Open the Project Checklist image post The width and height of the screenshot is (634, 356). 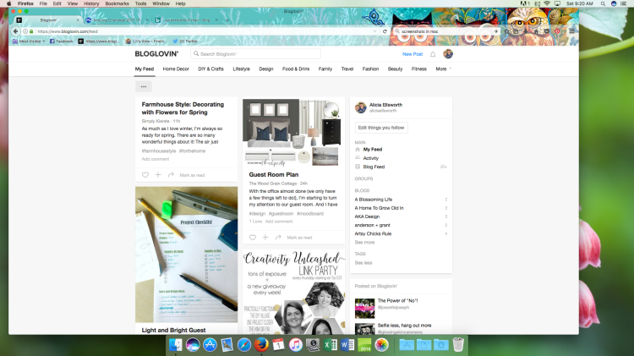coord(187,255)
